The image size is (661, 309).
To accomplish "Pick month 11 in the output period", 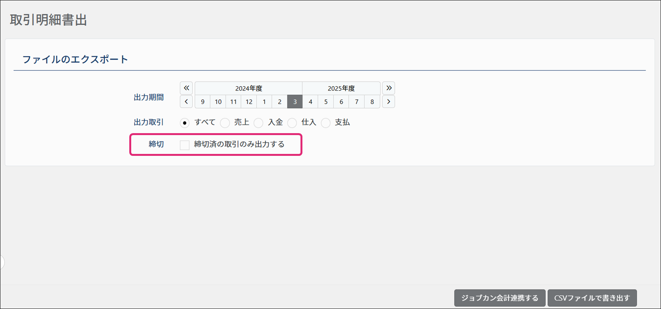I will 234,102.
